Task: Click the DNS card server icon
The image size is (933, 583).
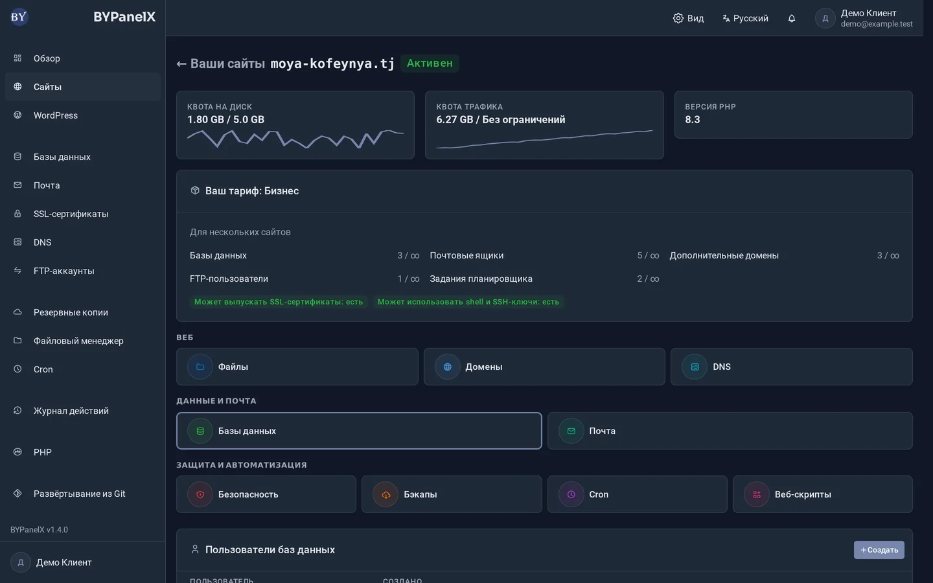Action: click(x=695, y=367)
